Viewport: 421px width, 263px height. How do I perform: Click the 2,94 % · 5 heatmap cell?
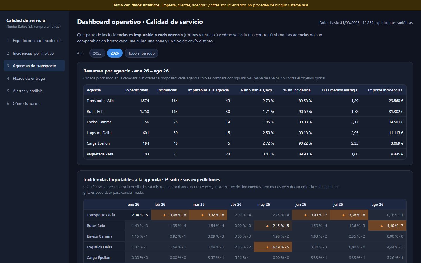[138, 215]
